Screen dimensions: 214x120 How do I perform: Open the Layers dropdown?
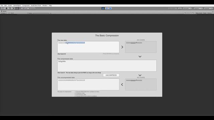click(198, 8)
